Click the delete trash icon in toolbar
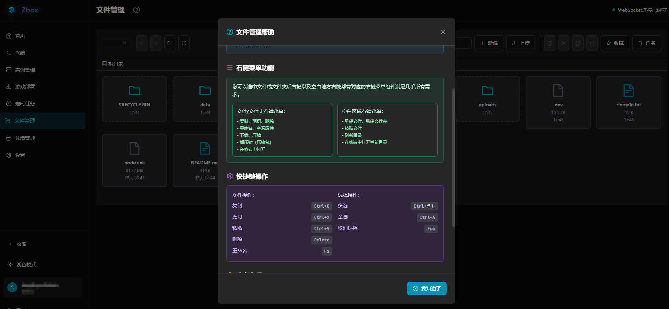 point(592,43)
